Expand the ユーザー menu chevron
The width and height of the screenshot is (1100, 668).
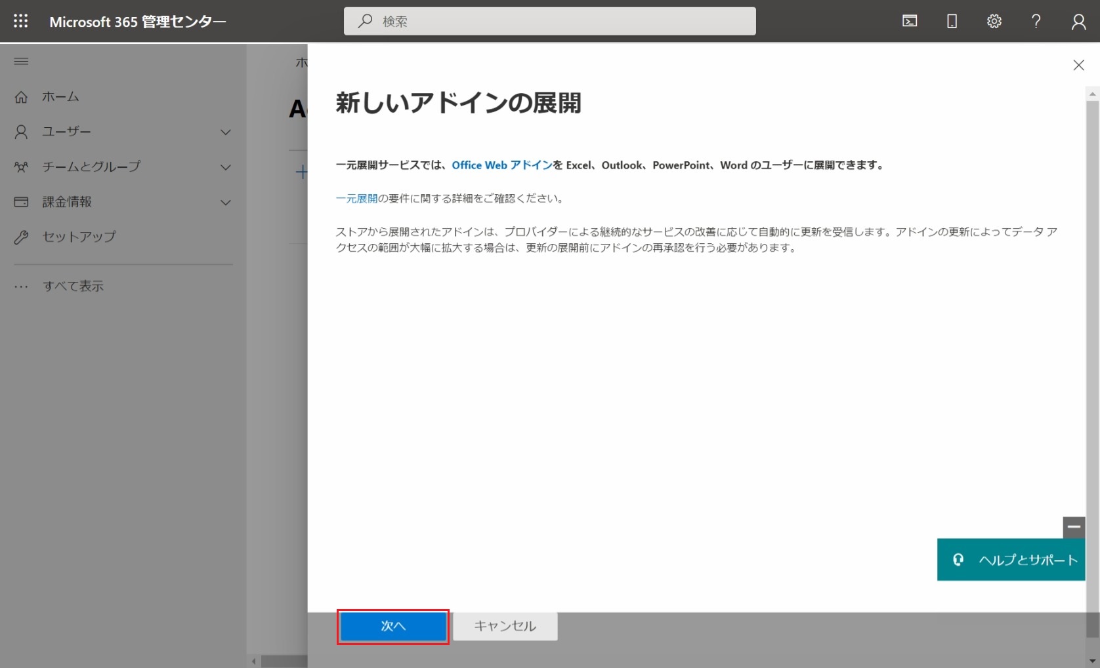click(226, 132)
